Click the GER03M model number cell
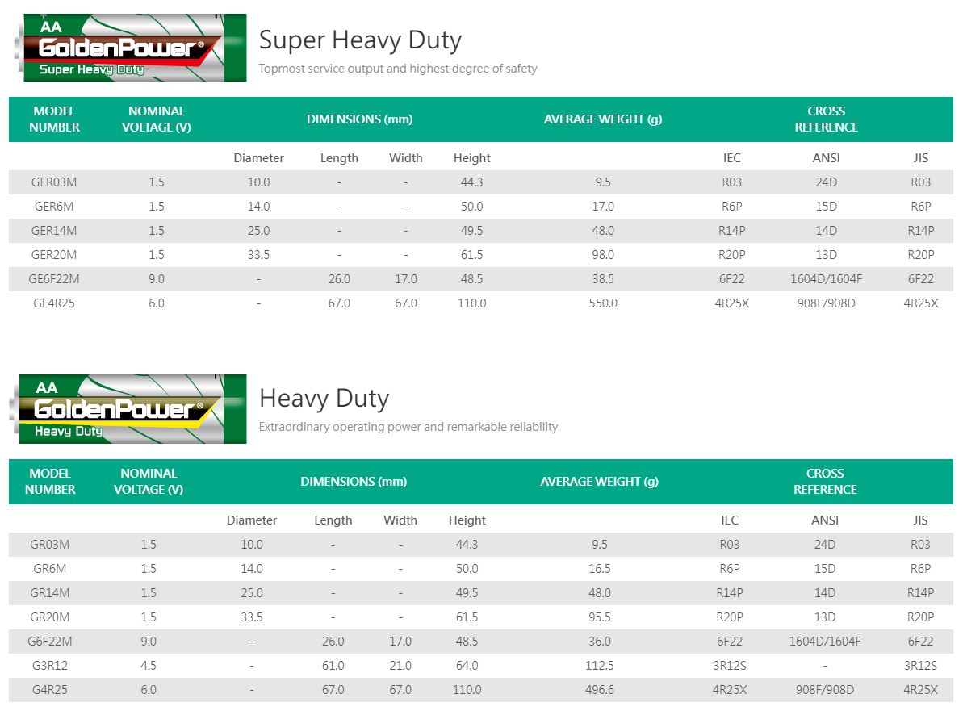The image size is (963, 719). click(54, 182)
